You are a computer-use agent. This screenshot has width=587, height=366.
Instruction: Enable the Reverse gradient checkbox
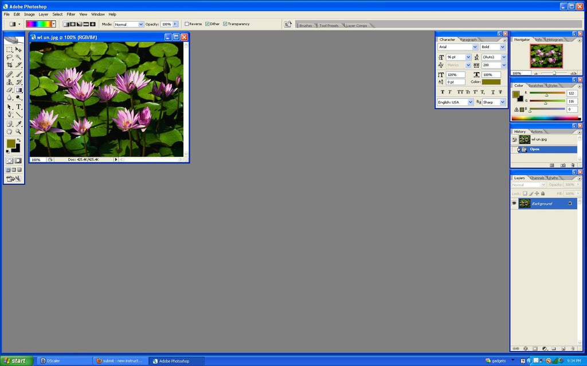click(x=186, y=24)
